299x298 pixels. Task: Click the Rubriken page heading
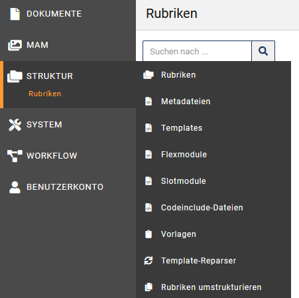coord(172,13)
